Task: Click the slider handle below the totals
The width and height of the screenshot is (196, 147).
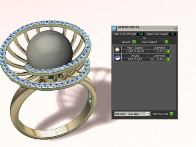Action: pos(145,38)
